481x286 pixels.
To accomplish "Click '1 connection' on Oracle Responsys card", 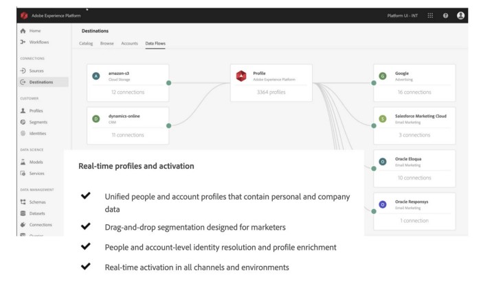I will click(x=414, y=220).
